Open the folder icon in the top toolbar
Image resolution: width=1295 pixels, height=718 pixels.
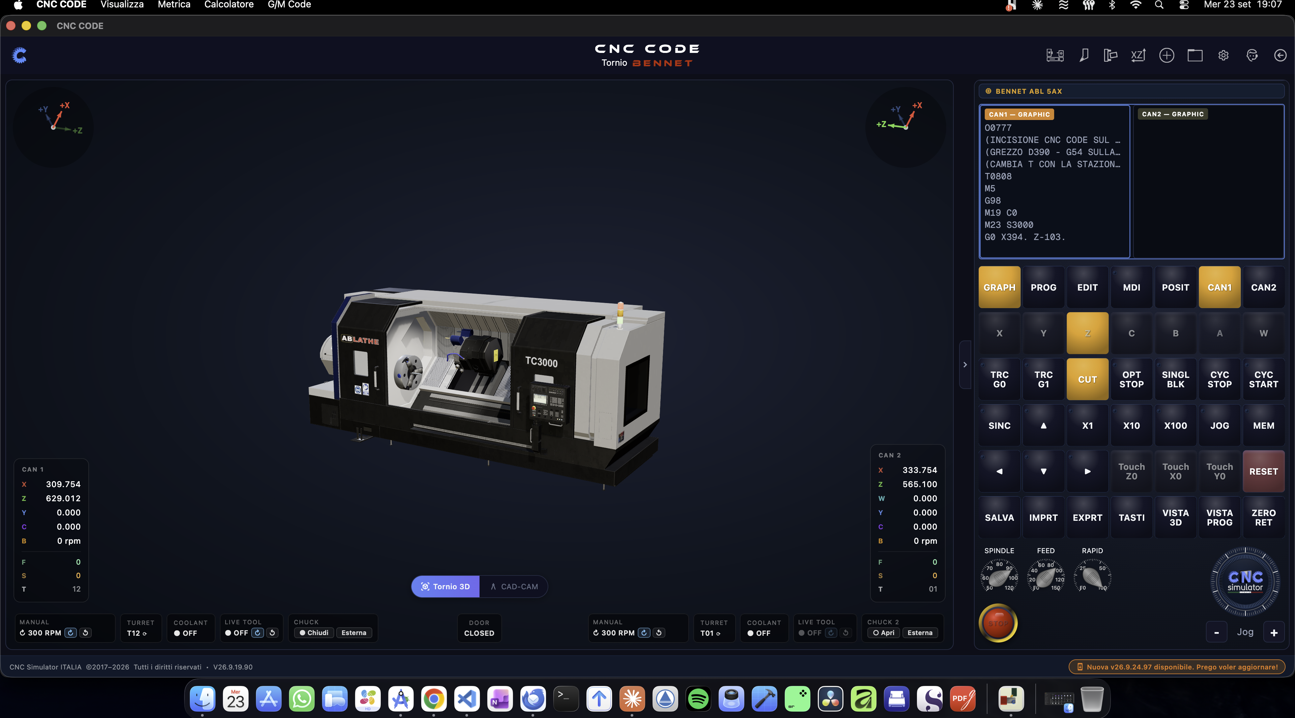[x=1195, y=55]
